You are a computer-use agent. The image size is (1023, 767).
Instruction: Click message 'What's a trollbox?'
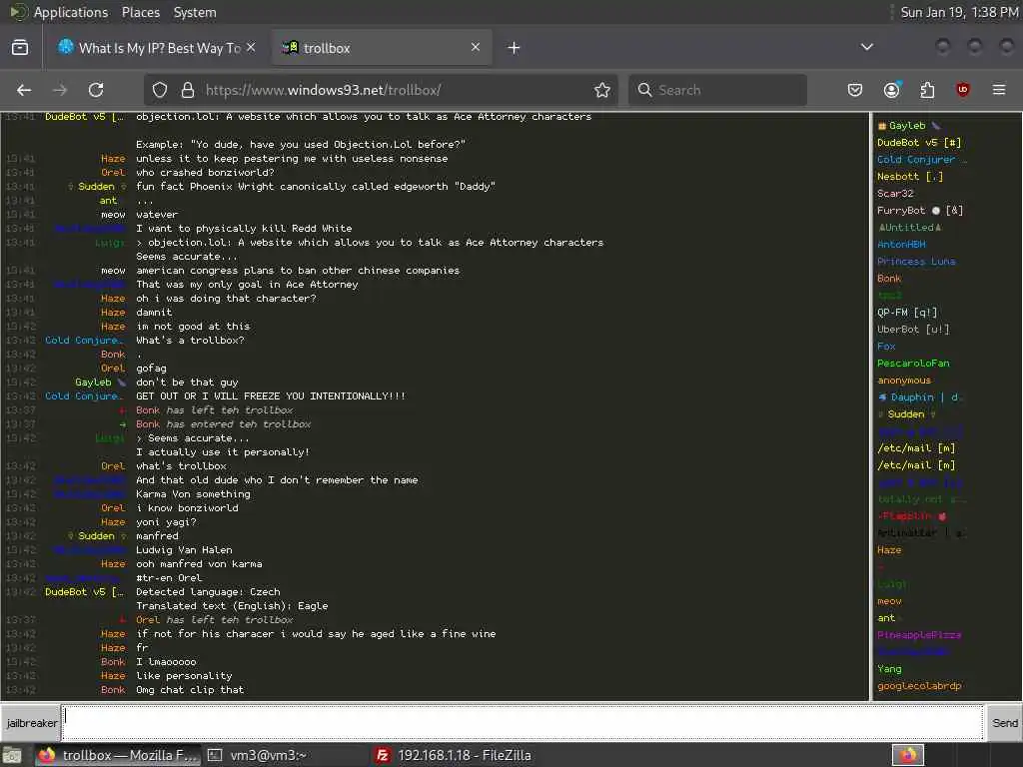click(x=190, y=340)
